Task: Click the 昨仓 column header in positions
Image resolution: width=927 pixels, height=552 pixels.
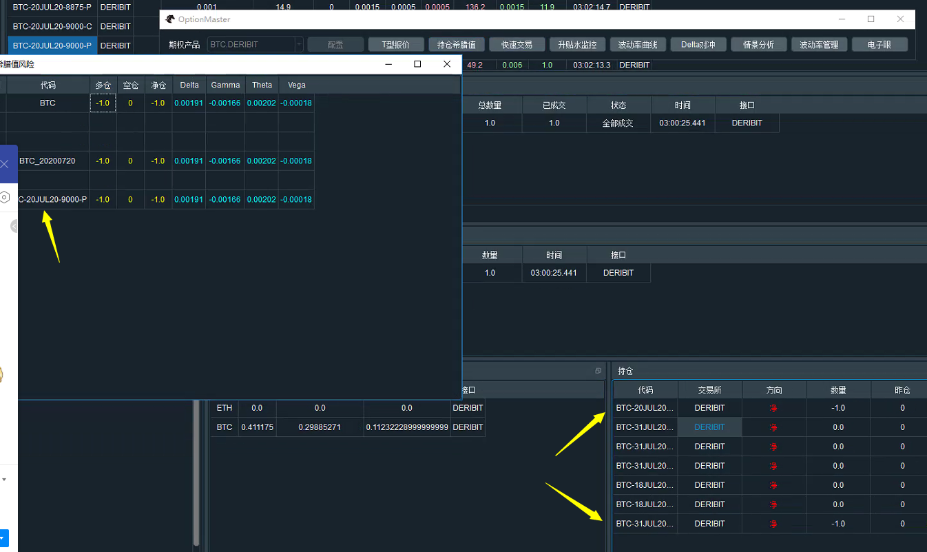Action: click(x=902, y=390)
